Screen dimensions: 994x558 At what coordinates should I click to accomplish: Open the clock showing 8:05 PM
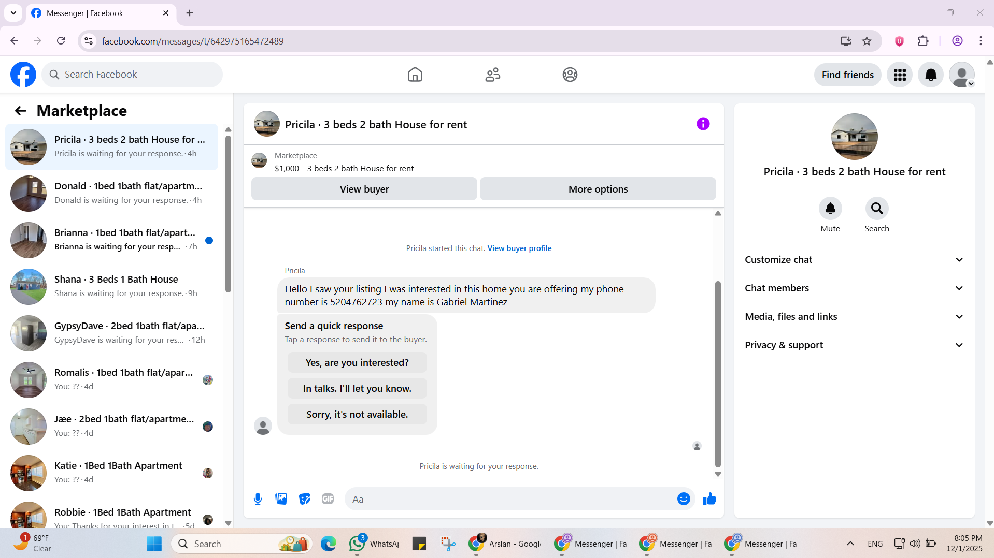(964, 544)
